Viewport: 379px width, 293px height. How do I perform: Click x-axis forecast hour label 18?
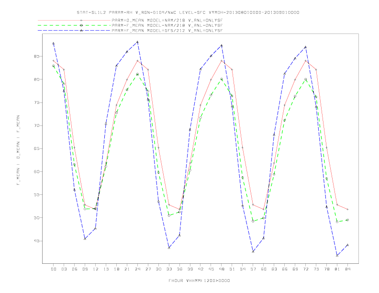pyautogui.click(x=116, y=269)
